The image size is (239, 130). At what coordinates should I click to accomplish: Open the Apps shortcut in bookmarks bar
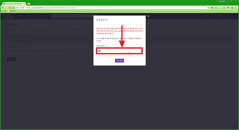pyautogui.click(x=4, y=11)
